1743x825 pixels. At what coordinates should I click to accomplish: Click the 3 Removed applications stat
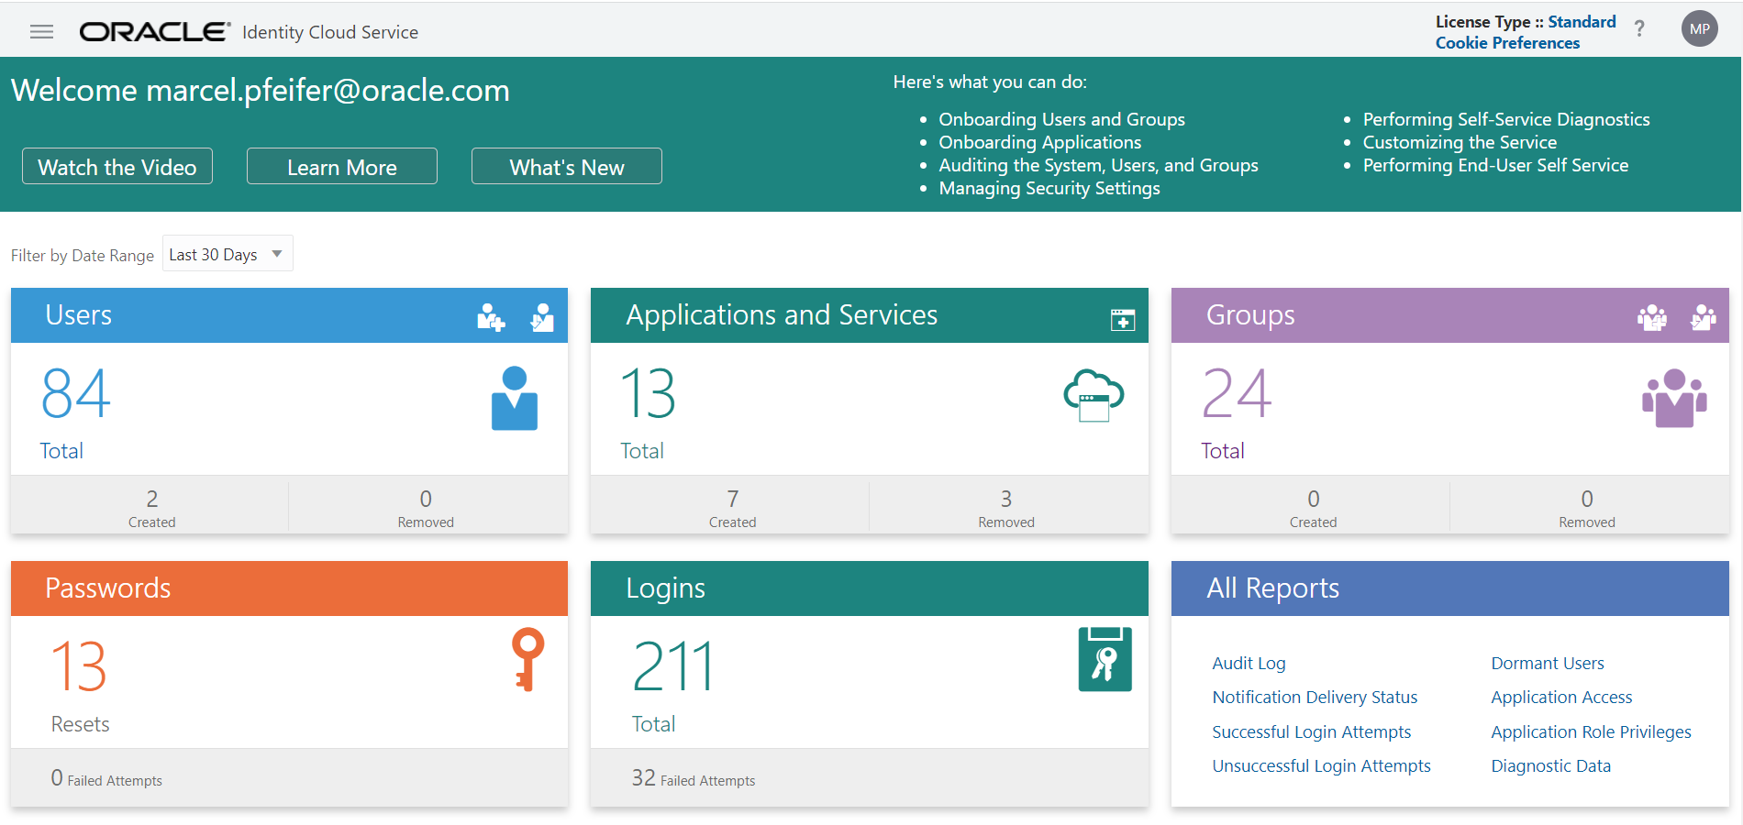[1006, 507]
